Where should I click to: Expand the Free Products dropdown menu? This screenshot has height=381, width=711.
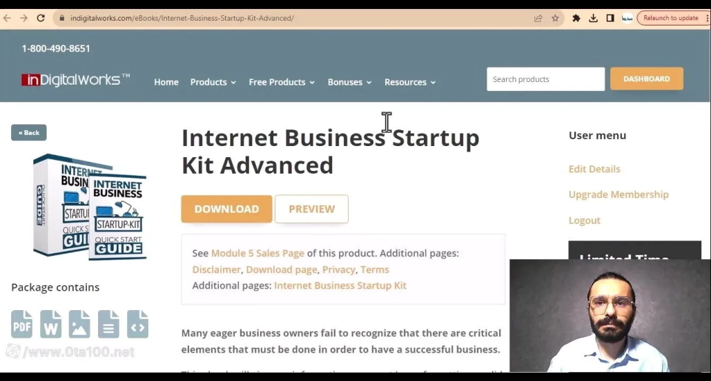tap(282, 82)
